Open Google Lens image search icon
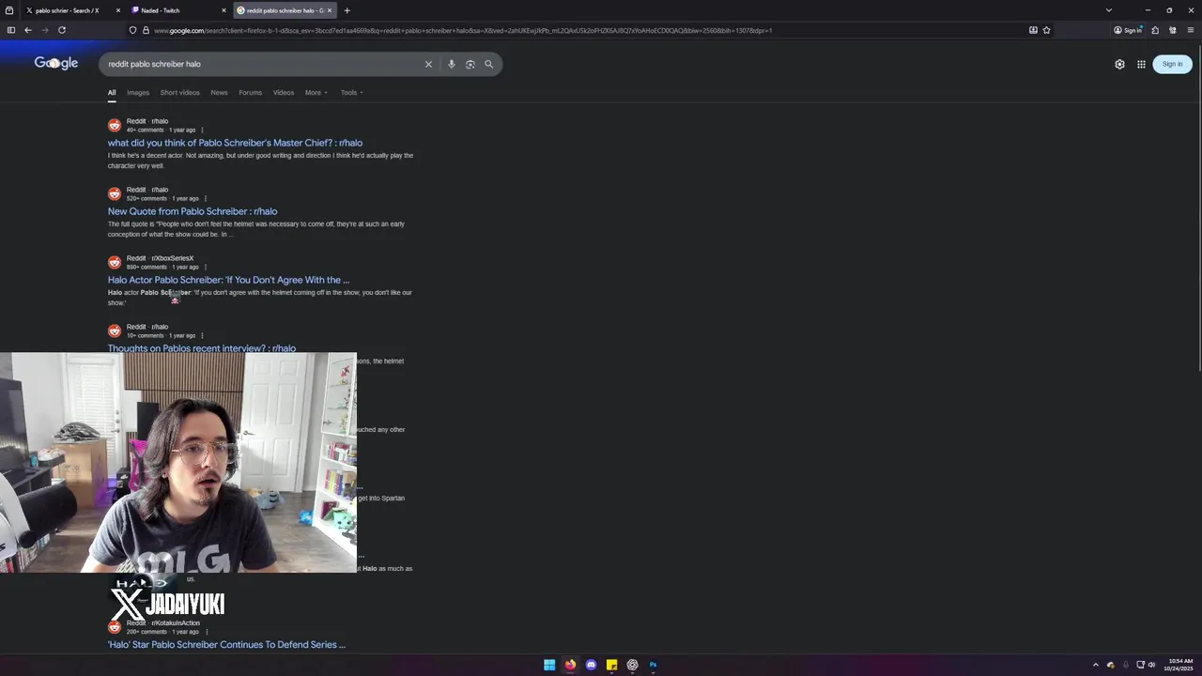This screenshot has width=1202, height=676. tap(470, 64)
